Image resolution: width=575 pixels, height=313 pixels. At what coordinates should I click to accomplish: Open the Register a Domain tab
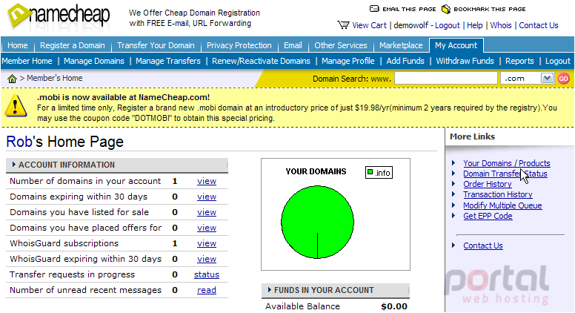pyautogui.click(x=72, y=45)
